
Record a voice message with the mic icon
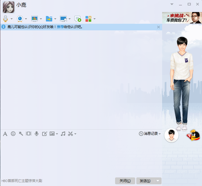37,134
